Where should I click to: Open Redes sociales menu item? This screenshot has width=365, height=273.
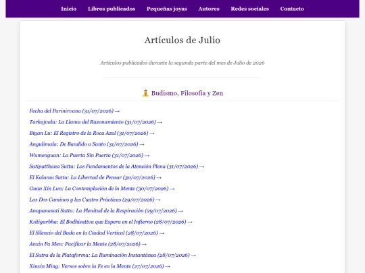tap(250, 9)
